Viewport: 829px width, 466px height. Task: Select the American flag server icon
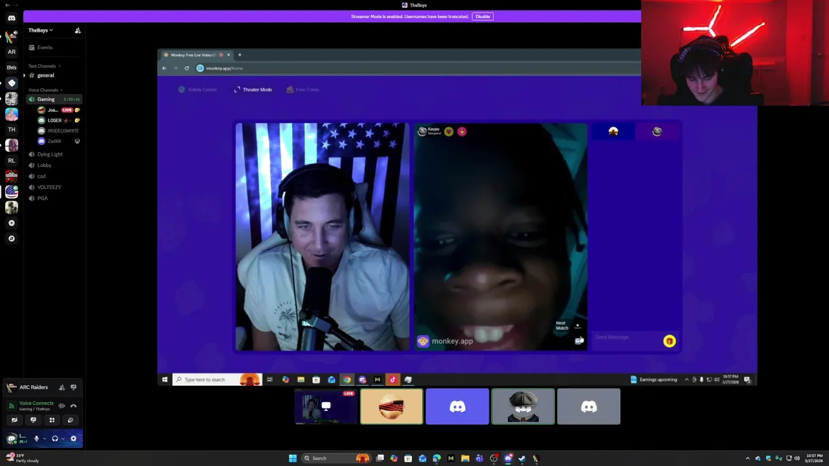(11, 192)
